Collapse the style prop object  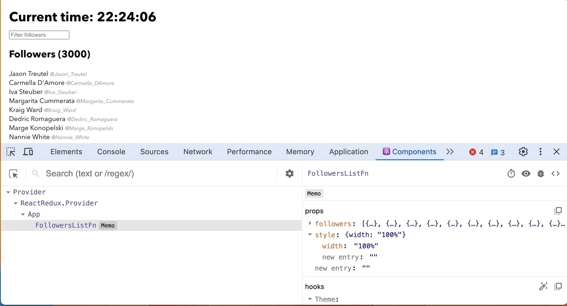310,235
